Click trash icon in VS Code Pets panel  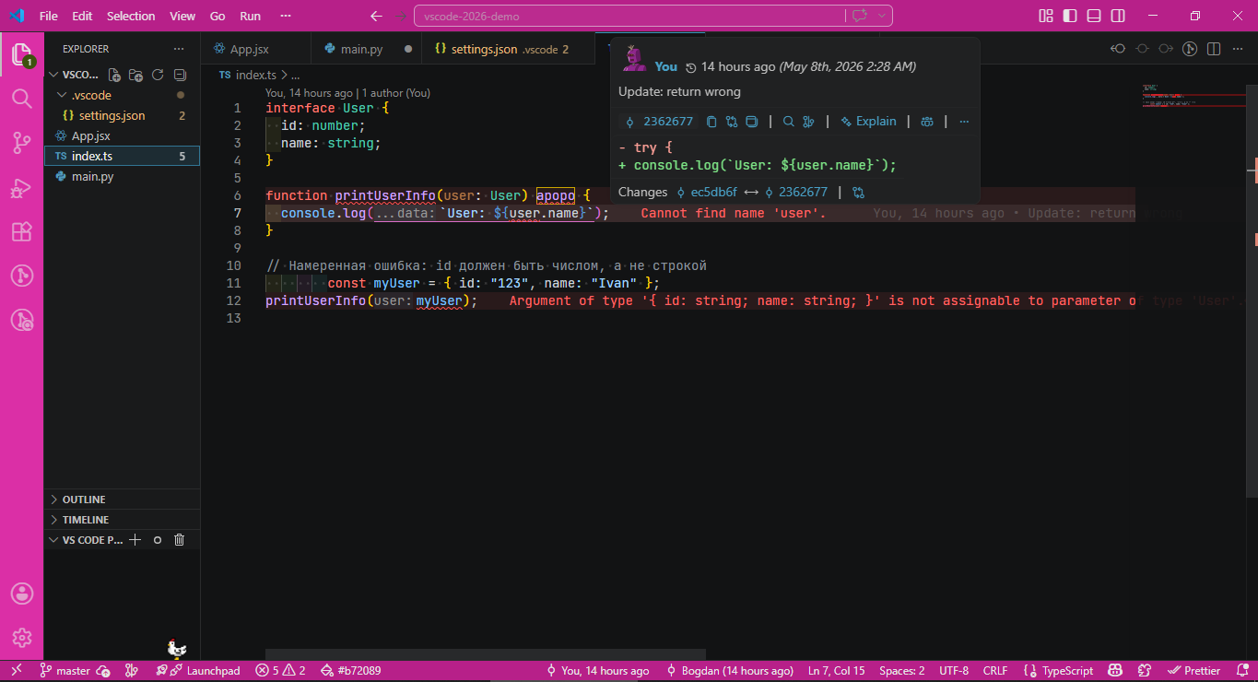tap(180, 540)
